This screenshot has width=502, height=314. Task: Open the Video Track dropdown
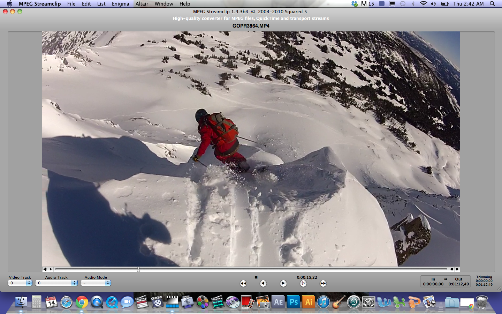click(20, 283)
